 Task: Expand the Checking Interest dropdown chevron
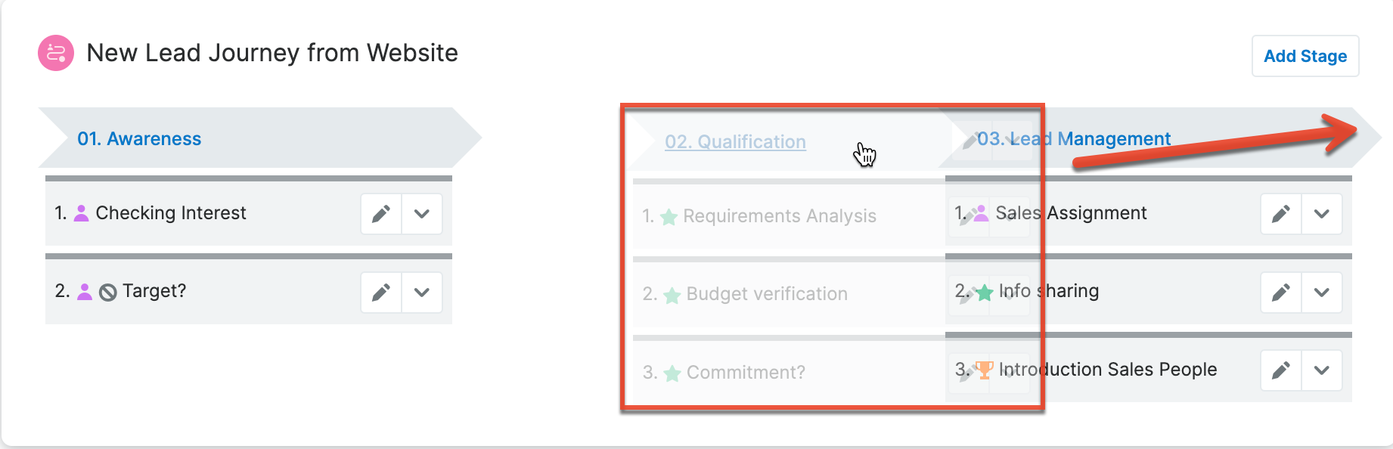[x=422, y=214]
